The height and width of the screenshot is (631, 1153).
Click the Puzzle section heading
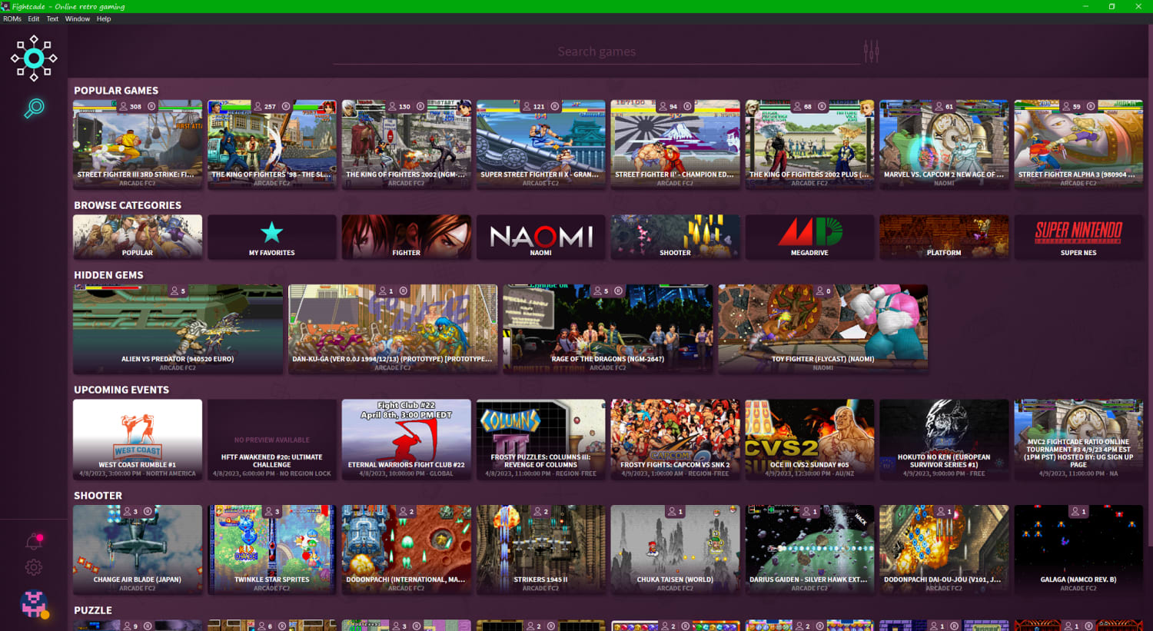pos(93,610)
